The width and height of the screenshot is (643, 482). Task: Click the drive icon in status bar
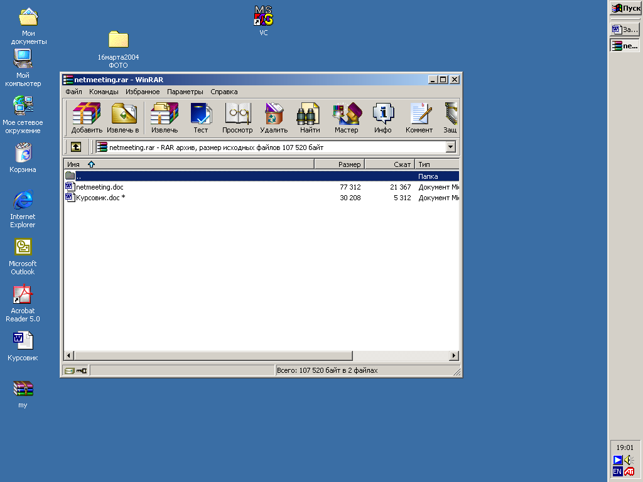click(69, 370)
